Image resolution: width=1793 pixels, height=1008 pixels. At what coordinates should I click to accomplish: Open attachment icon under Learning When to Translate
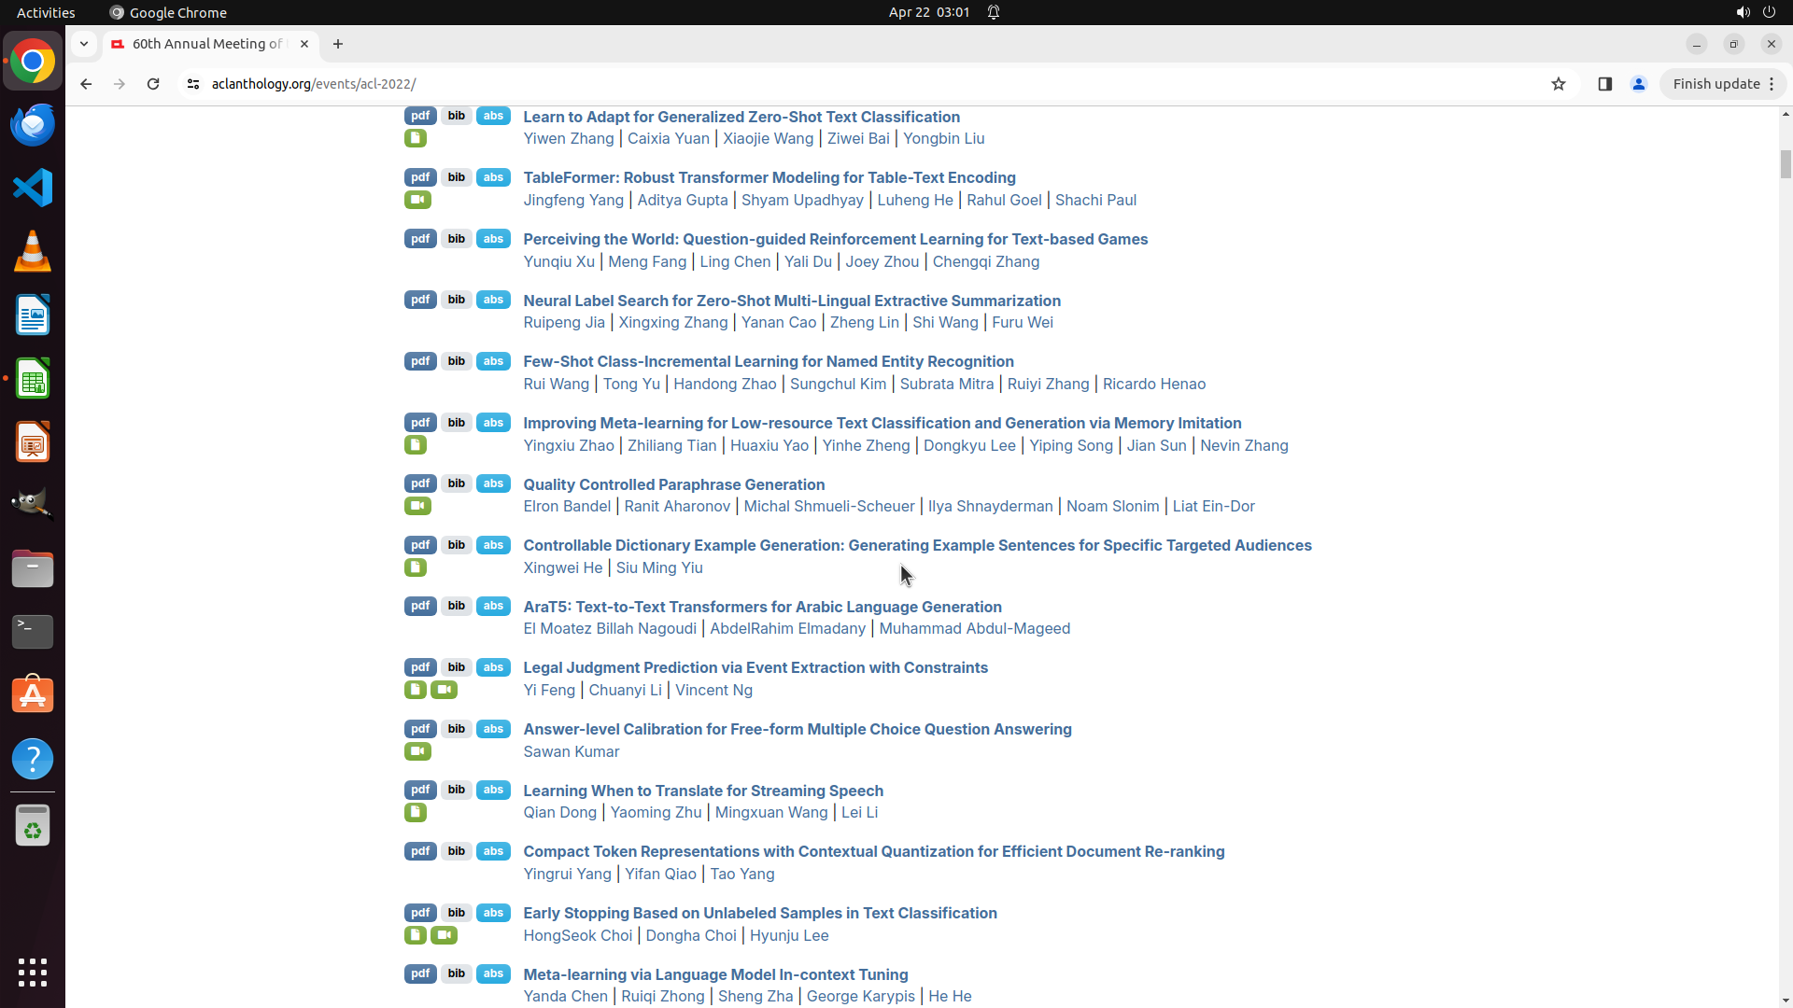416,813
